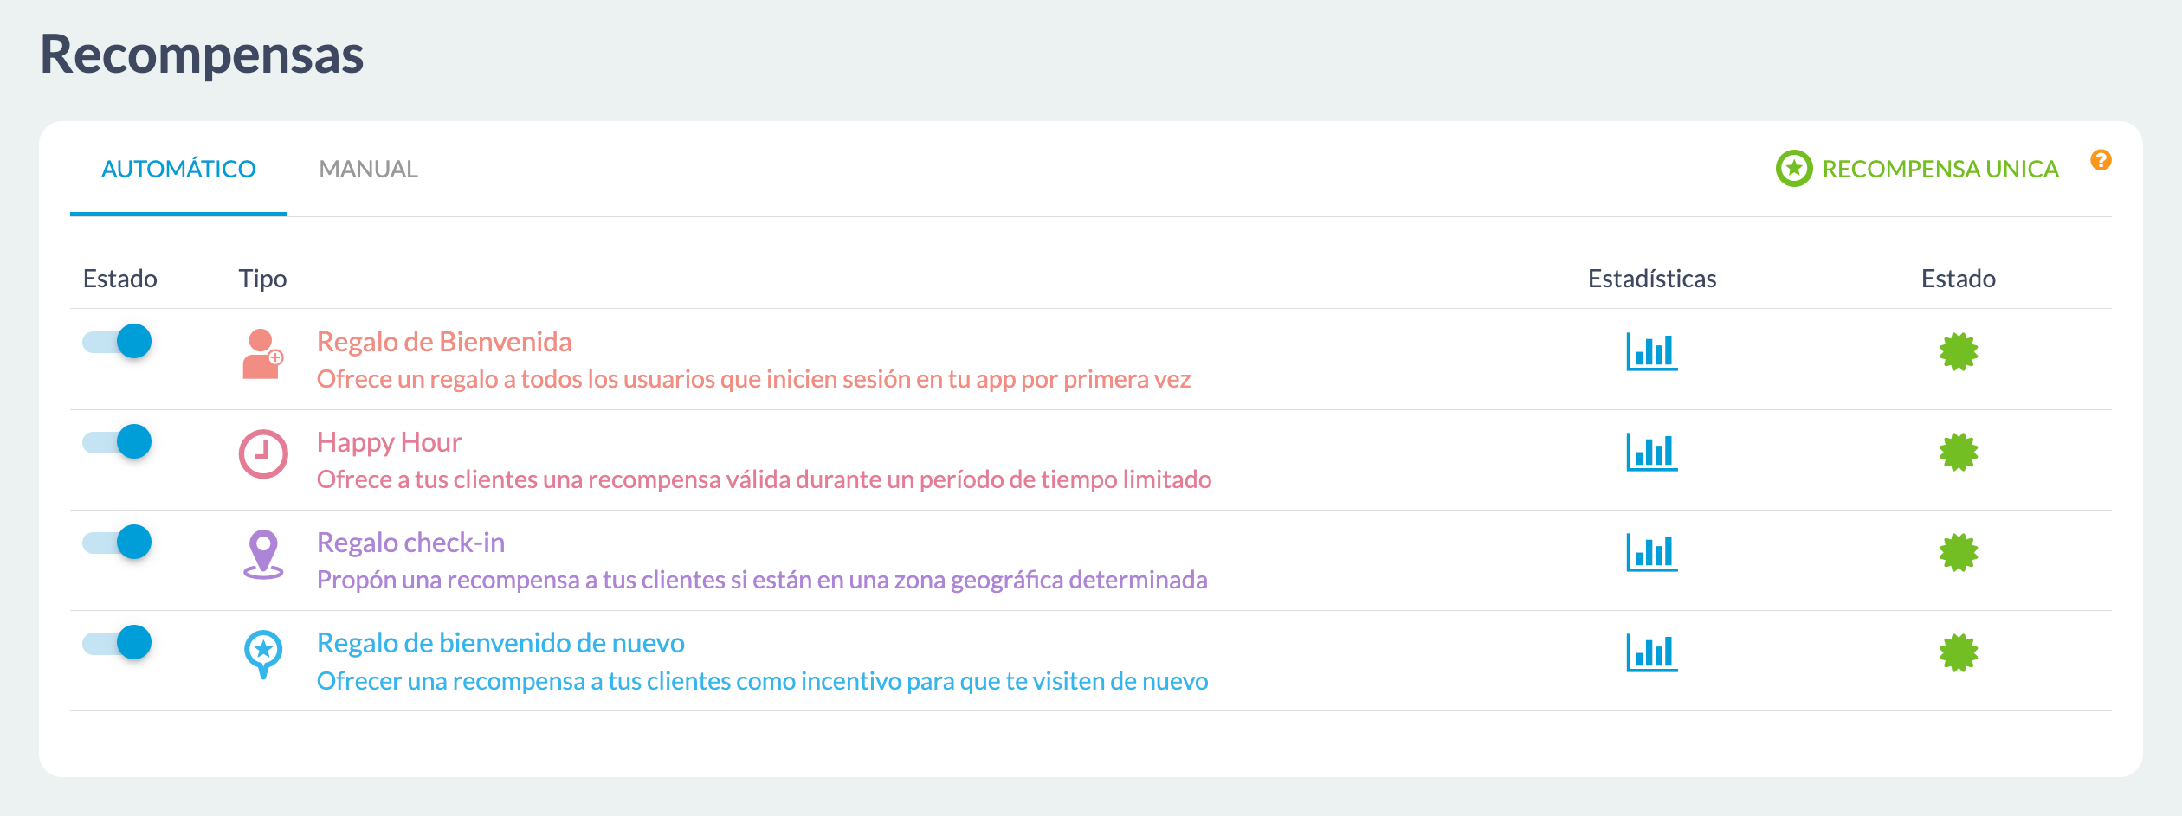Click the orange help question mark icon
Screen dimensions: 2182x816
pyautogui.click(x=2100, y=160)
